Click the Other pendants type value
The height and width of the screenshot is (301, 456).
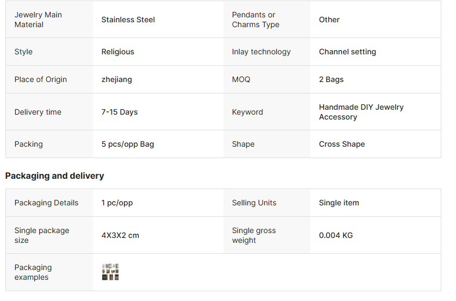pyautogui.click(x=329, y=20)
